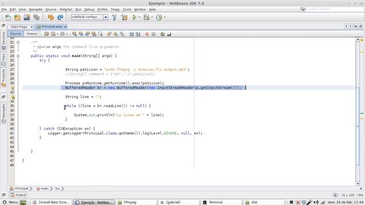The image size is (365, 205).
Task: Click the Uncomment editor toolbar icon
Action: pyautogui.click(x=169, y=34)
